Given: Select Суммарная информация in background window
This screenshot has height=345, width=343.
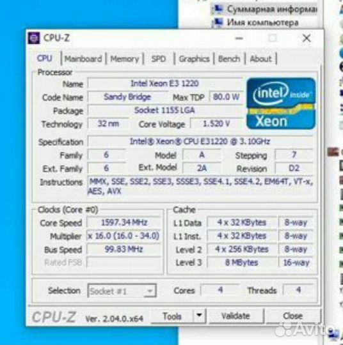Looking at the screenshot, I should coord(272,9).
